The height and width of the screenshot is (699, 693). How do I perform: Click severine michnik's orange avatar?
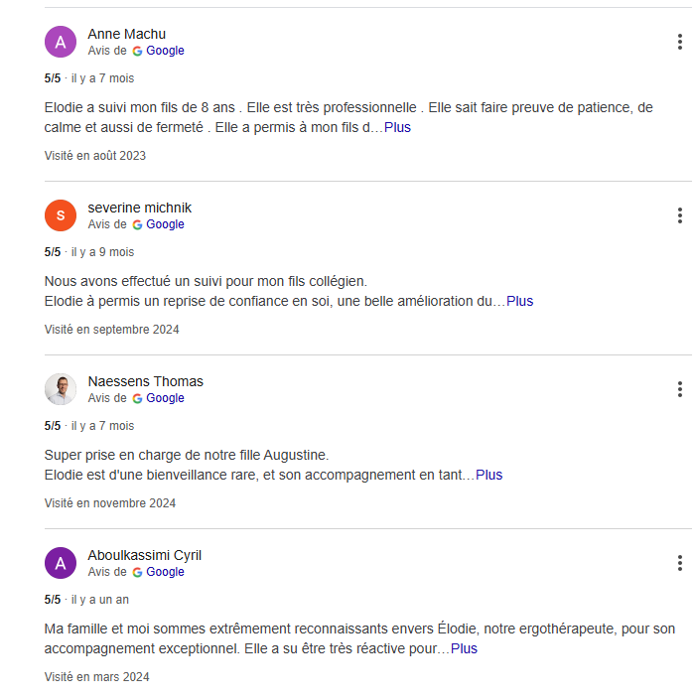click(61, 215)
